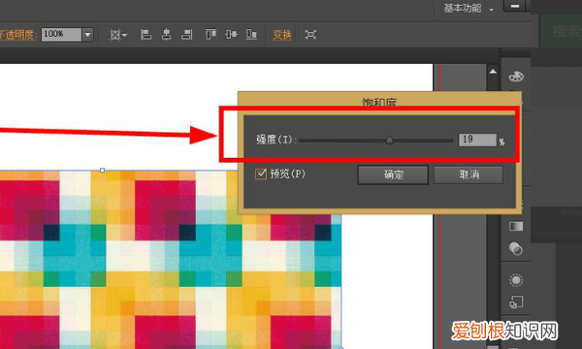Open the Appearance panel icon
The width and height of the screenshot is (582, 349).
[x=516, y=279]
